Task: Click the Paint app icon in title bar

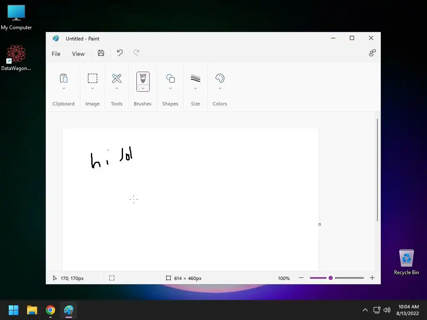Action: (x=56, y=38)
